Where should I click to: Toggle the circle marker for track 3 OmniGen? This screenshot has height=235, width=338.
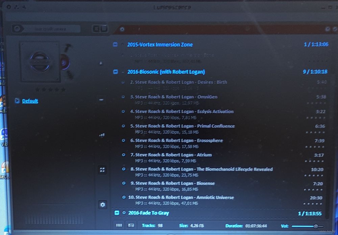pos(123,97)
